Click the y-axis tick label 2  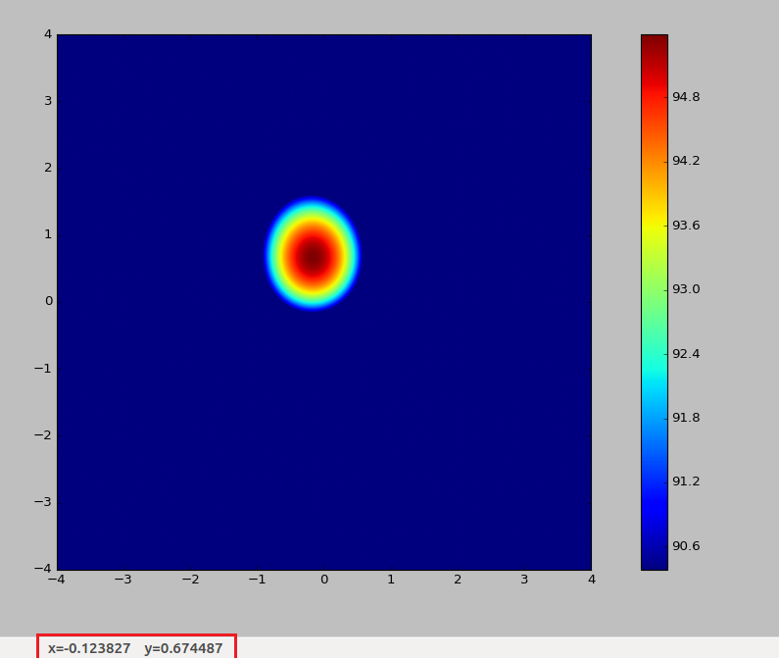point(48,168)
